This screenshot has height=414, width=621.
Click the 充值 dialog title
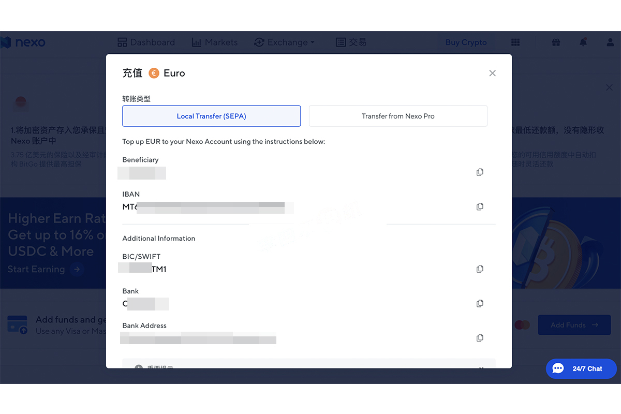click(x=132, y=73)
